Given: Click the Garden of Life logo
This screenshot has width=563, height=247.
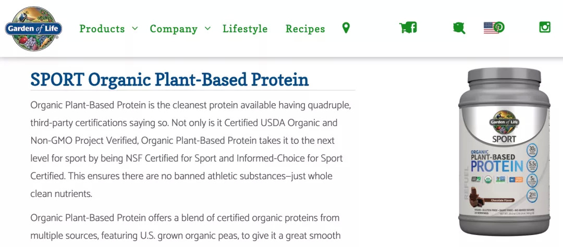Looking at the screenshot, I should click(33, 29).
